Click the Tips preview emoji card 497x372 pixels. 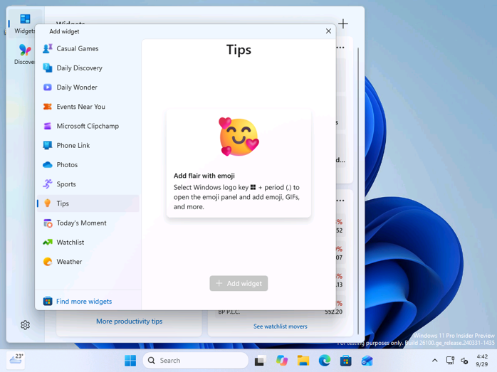(239, 164)
